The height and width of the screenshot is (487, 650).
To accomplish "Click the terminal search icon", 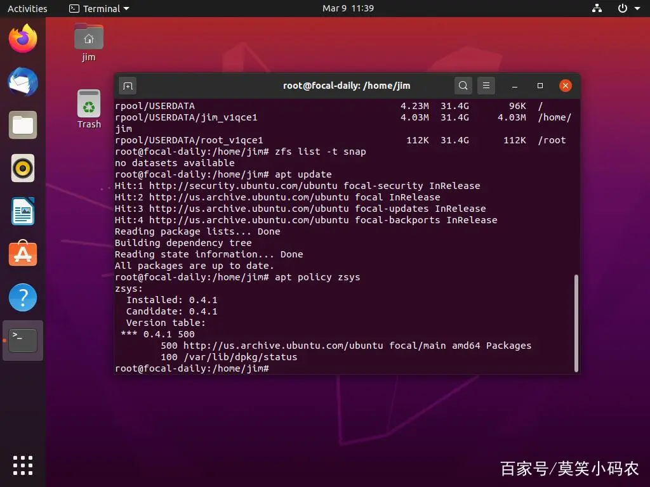I will [x=463, y=86].
